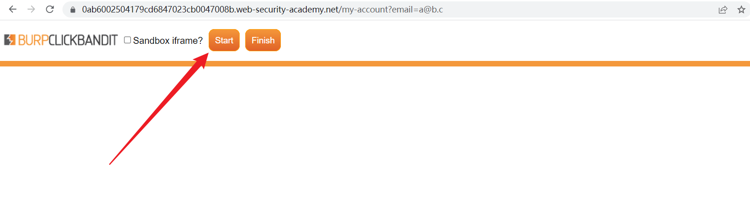Reload the current page

point(50,9)
